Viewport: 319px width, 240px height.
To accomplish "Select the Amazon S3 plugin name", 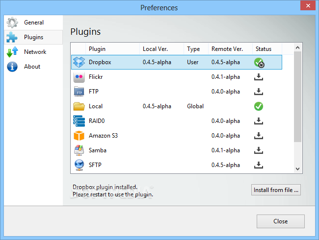I will click(103, 136).
